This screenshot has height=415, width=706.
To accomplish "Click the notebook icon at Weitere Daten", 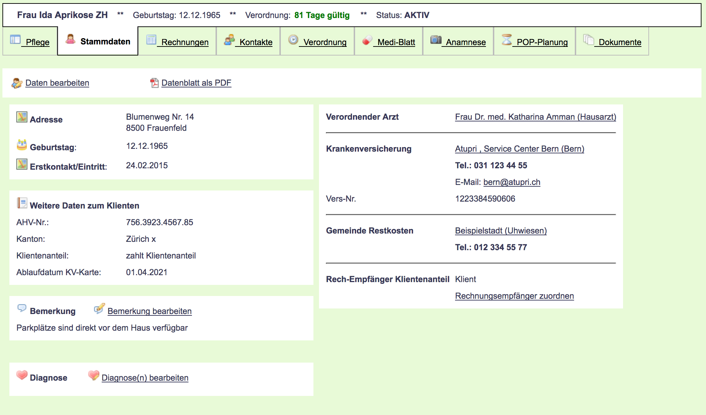I will [x=22, y=203].
